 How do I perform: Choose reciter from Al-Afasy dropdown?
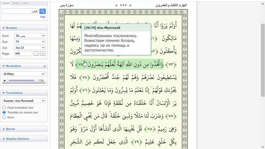tap(24, 74)
